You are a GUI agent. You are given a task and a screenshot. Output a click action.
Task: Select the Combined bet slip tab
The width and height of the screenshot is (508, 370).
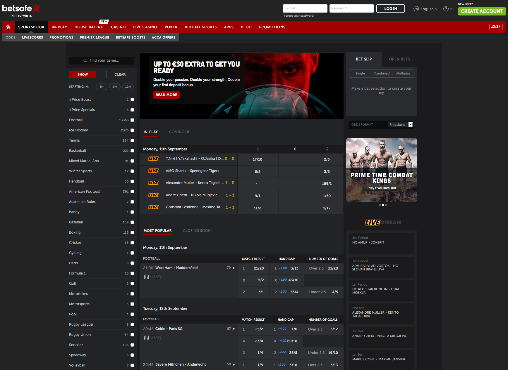pos(382,74)
